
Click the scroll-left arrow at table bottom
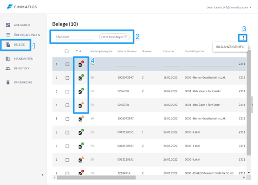(55, 177)
